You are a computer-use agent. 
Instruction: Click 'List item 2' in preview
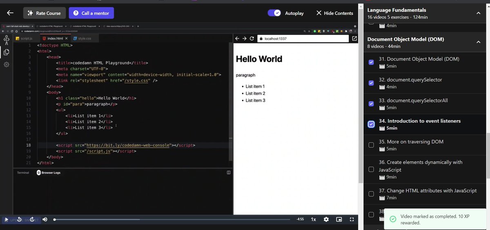click(x=255, y=94)
